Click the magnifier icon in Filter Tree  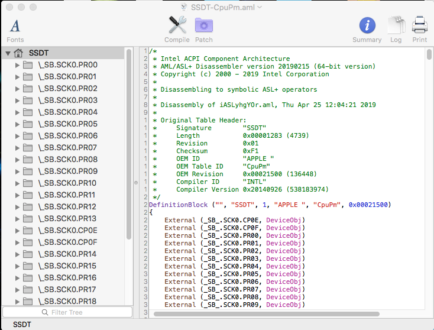click(x=45, y=312)
